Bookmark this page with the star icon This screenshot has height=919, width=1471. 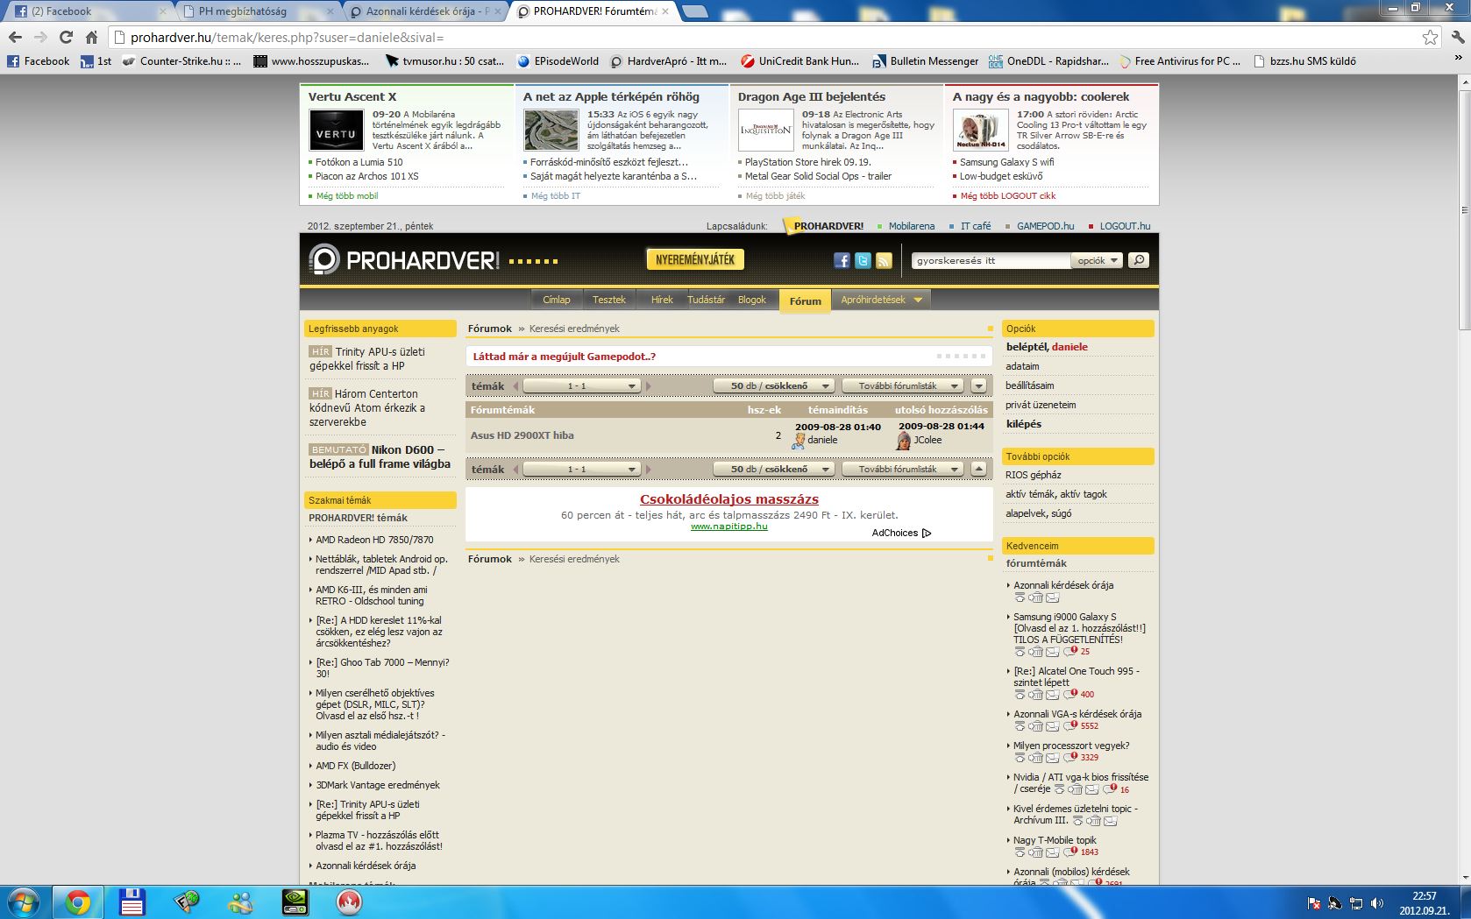tap(1430, 38)
